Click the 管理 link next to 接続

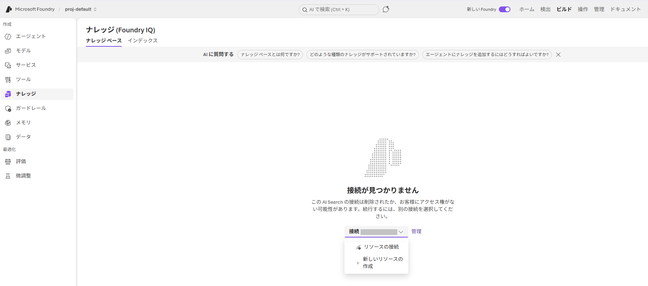tap(416, 231)
